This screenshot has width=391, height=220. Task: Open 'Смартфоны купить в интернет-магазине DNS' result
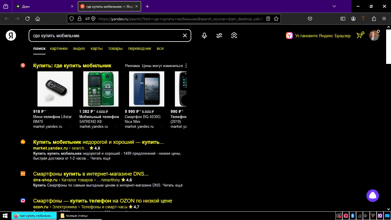pyautogui.click(x=91, y=174)
